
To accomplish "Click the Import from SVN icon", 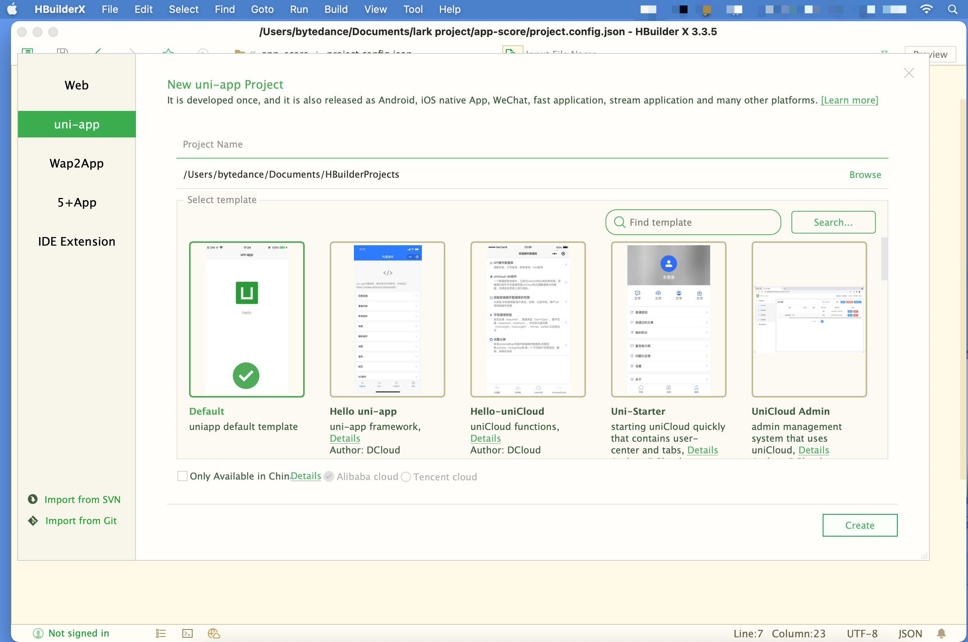I will pos(32,499).
